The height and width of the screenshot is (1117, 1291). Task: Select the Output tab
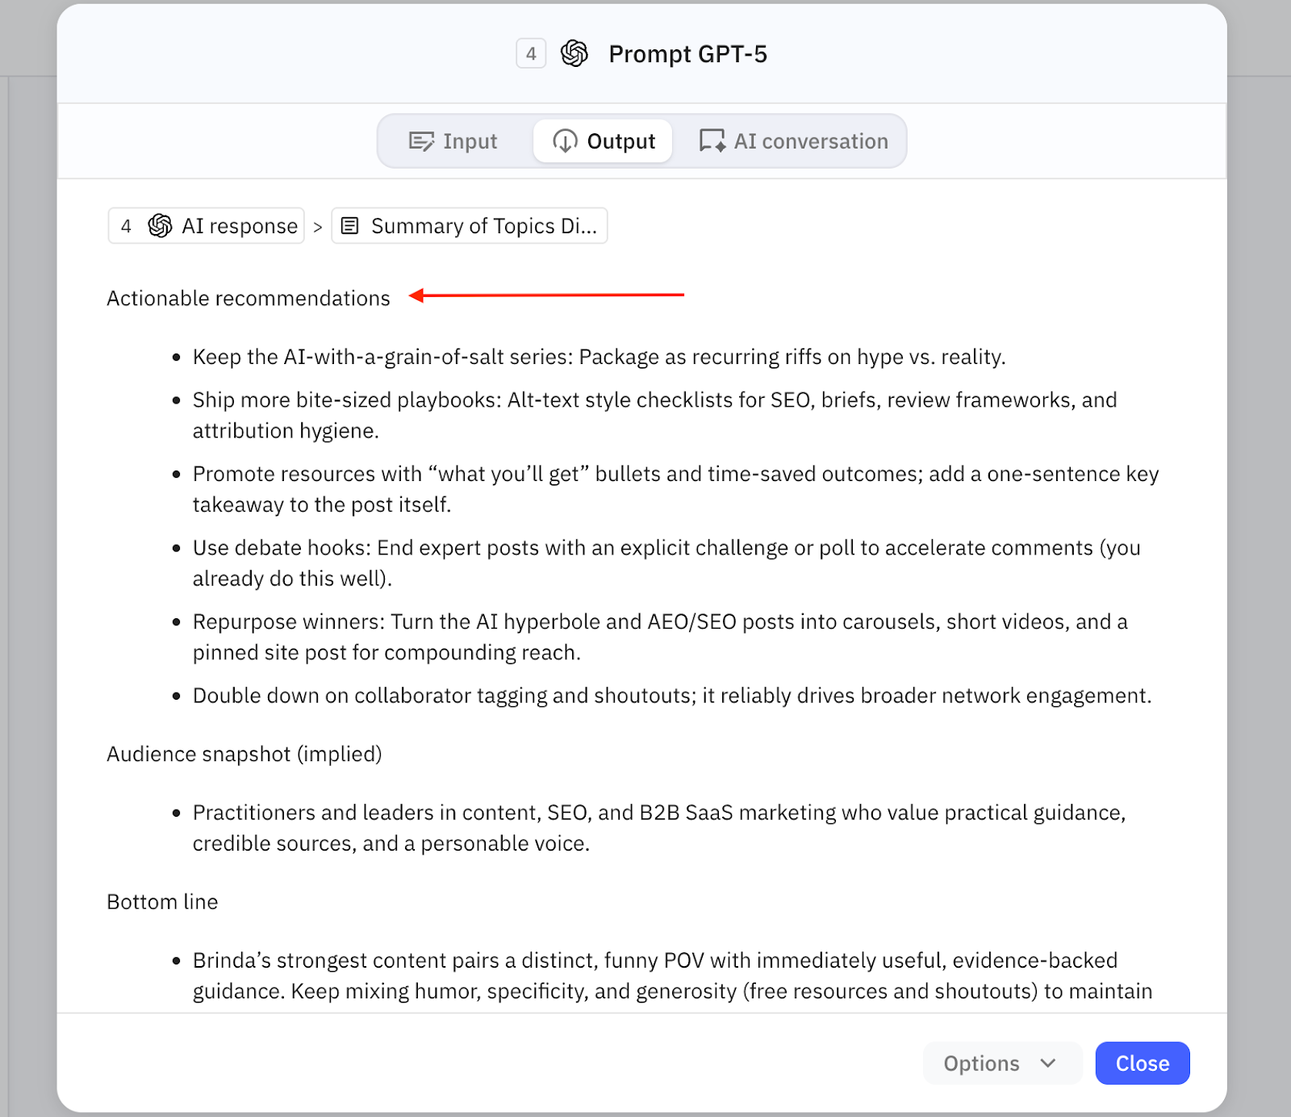[x=604, y=141]
